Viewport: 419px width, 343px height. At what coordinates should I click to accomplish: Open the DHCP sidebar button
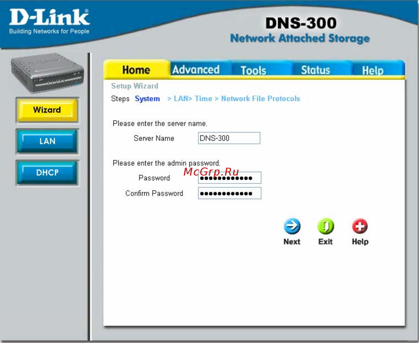(47, 172)
